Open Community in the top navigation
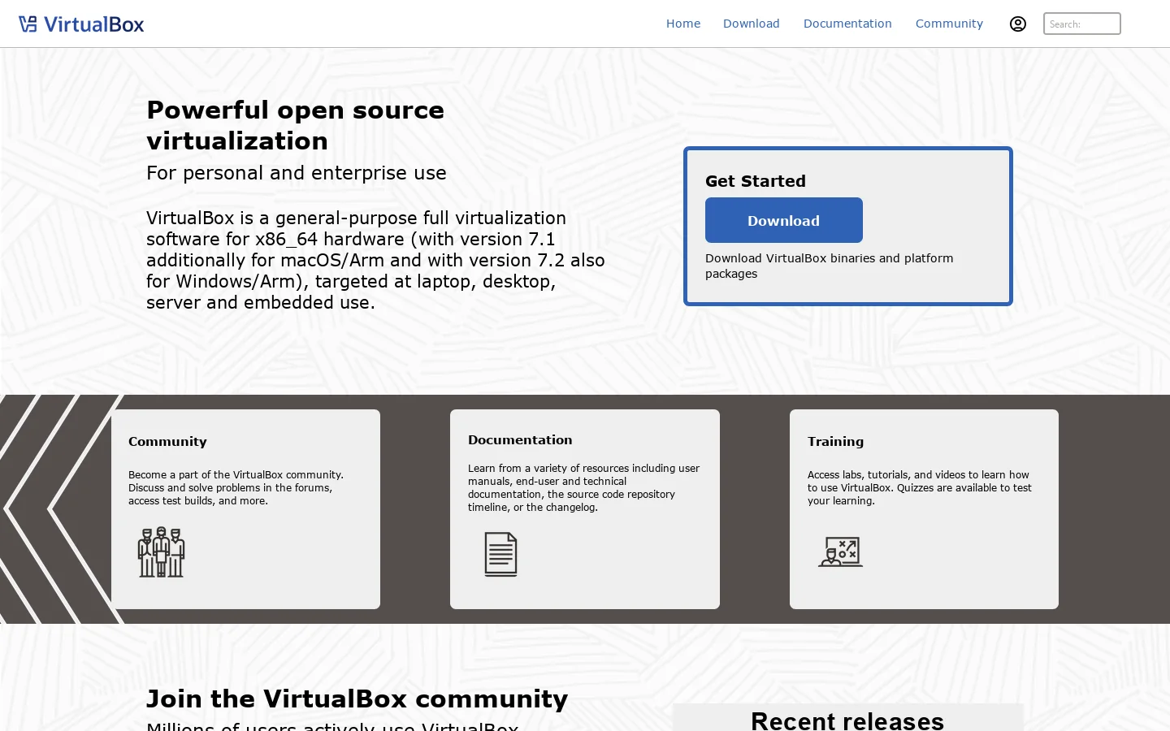This screenshot has width=1170, height=731. tap(949, 24)
